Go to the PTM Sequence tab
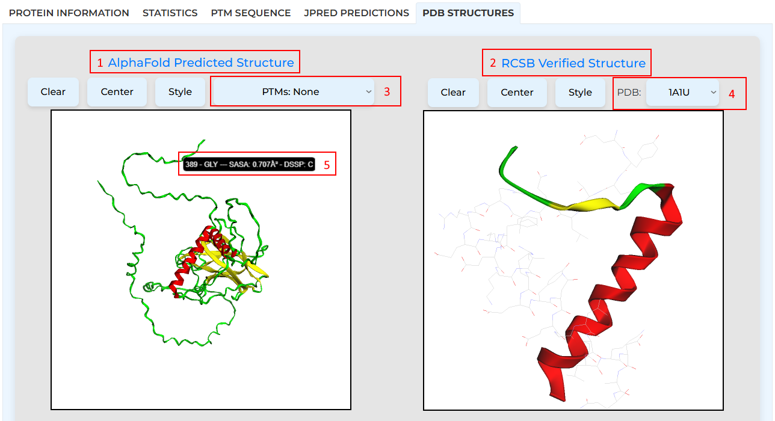 [250, 13]
